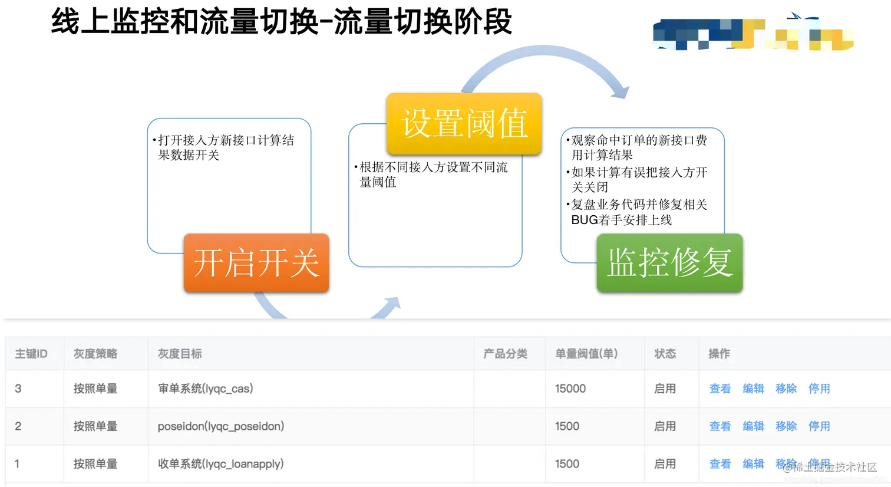Click 启用 status in poseidon row

[x=665, y=426]
